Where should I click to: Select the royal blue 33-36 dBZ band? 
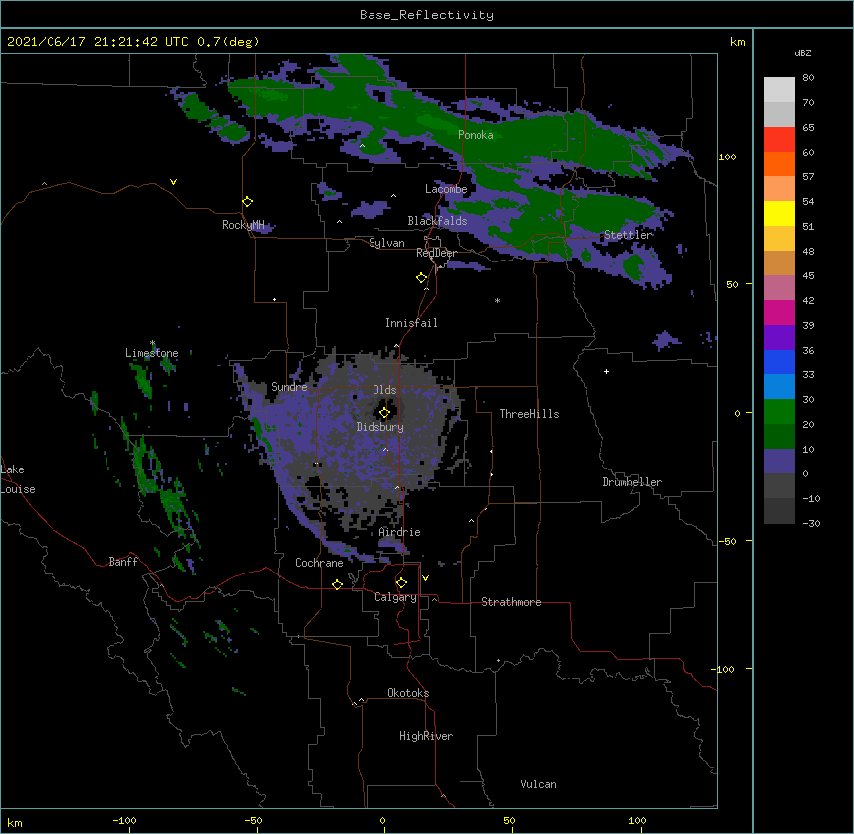779,362
